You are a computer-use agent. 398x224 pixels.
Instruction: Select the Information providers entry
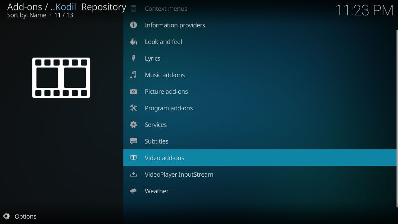pyautogui.click(x=175, y=25)
